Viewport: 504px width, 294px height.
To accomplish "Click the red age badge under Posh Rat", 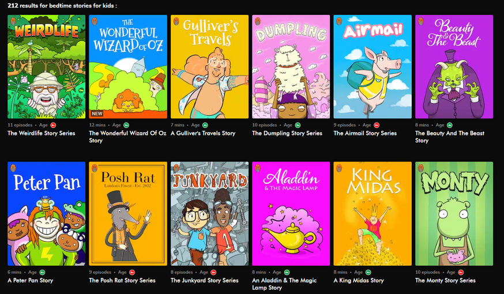I will 132,273.
